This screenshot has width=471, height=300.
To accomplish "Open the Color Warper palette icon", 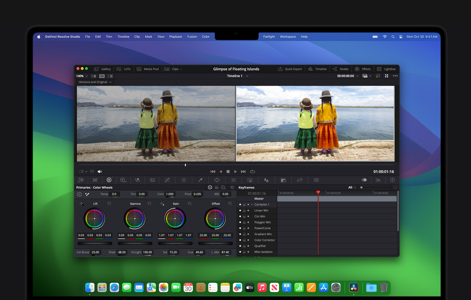I will tap(184, 180).
